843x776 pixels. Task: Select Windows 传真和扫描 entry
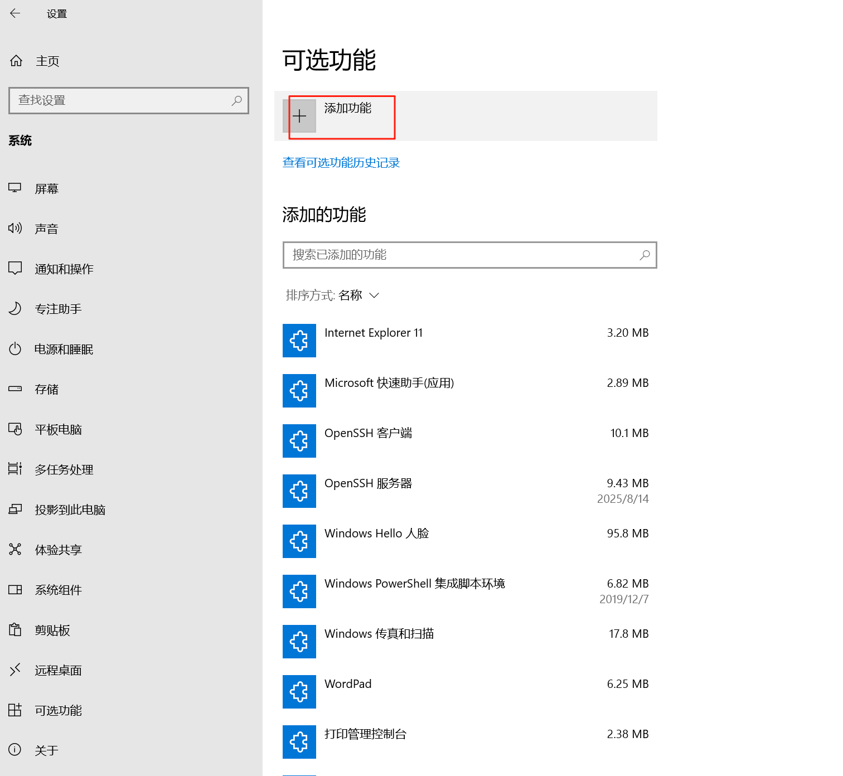(x=379, y=634)
